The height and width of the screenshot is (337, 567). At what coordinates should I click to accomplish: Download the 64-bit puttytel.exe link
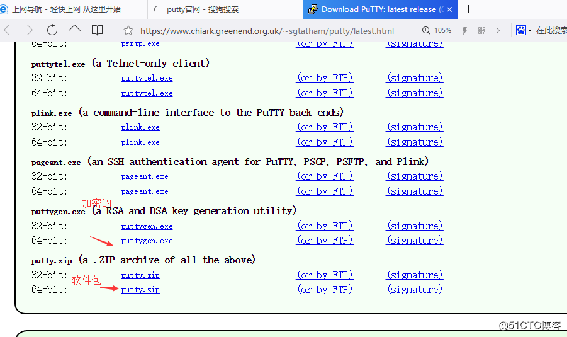tap(147, 93)
